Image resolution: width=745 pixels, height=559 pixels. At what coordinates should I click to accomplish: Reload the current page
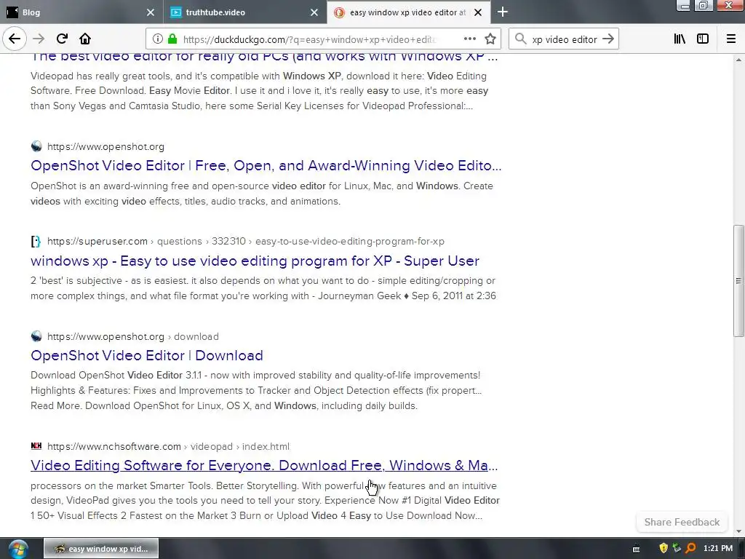[x=62, y=39]
